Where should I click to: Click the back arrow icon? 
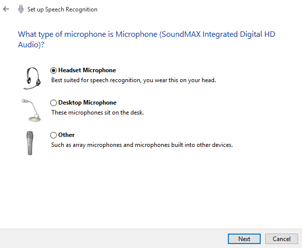tap(6, 9)
